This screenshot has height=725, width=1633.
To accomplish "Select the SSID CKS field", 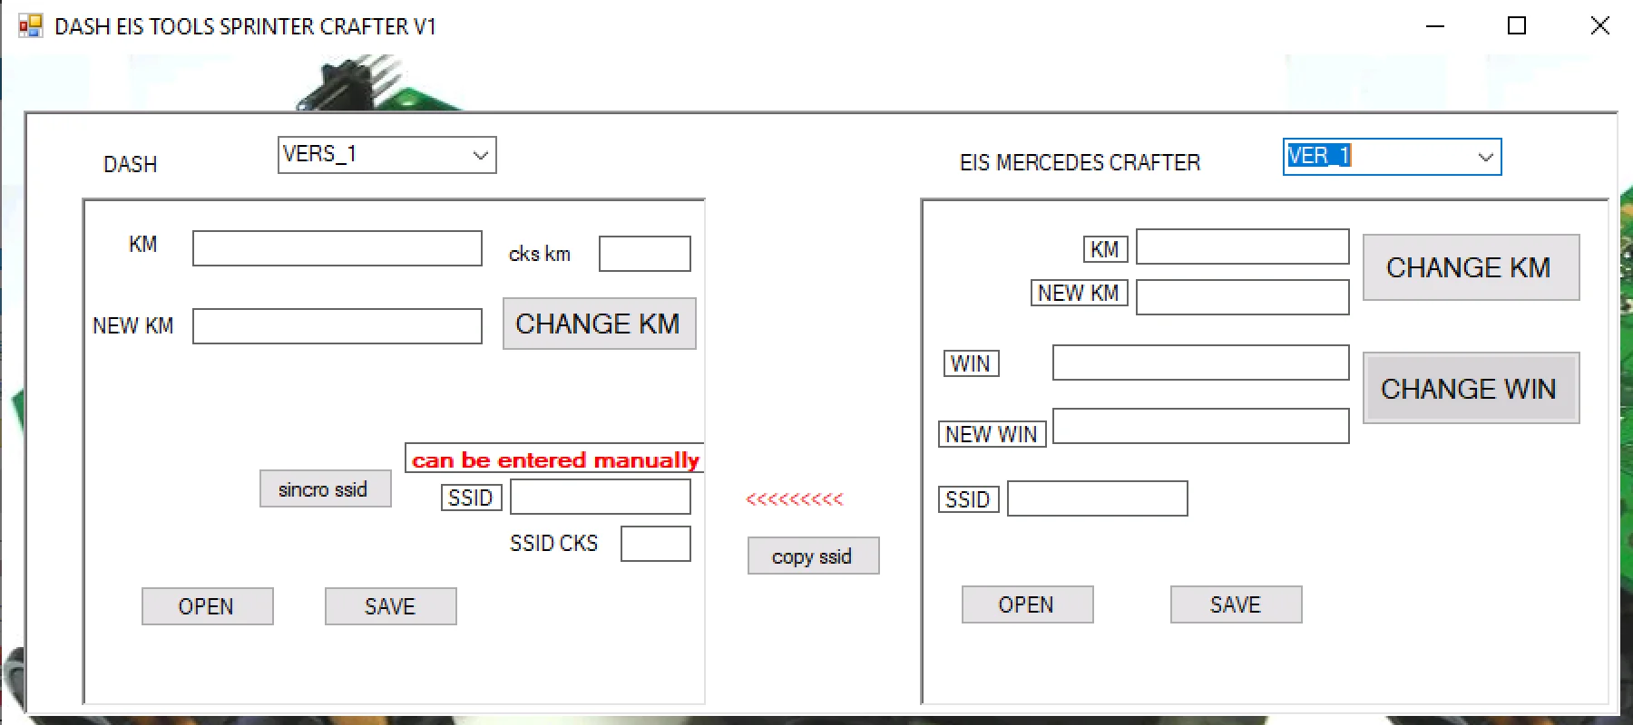I will click(655, 544).
